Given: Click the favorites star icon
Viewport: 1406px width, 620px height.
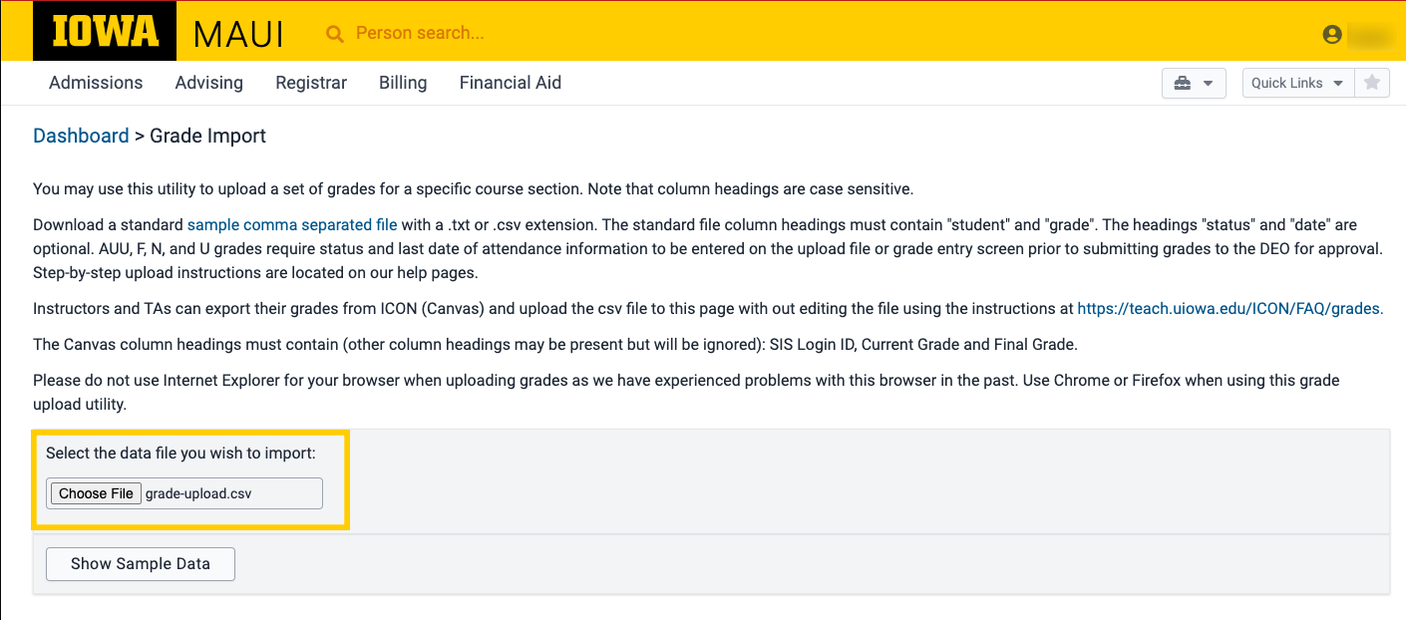Looking at the screenshot, I should tap(1372, 83).
